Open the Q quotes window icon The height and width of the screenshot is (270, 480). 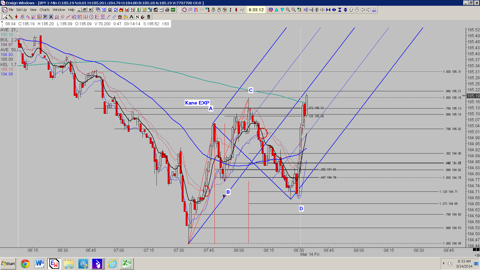(109, 10)
